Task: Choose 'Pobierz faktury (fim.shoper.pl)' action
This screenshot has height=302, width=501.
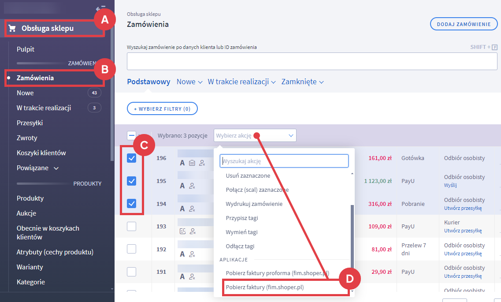Action: coord(265,287)
